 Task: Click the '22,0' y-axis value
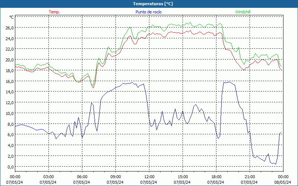10,49
